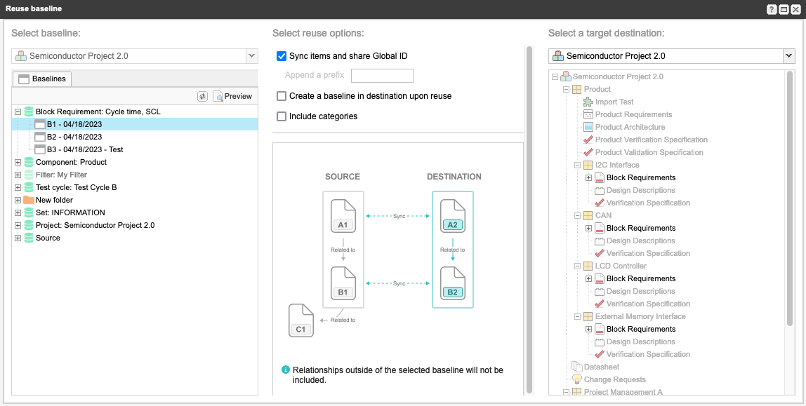Click the Import Test puzzle piece icon
Image resolution: width=806 pixels, height=406 pixels.
(x=588, y=102)
